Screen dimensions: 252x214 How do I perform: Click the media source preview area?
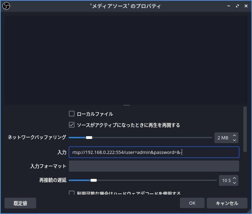point(126,60)
